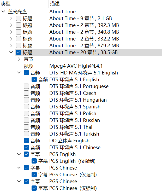Click the 类型 column header
This screenshot has width=162, height=192.
pos(6,4)
